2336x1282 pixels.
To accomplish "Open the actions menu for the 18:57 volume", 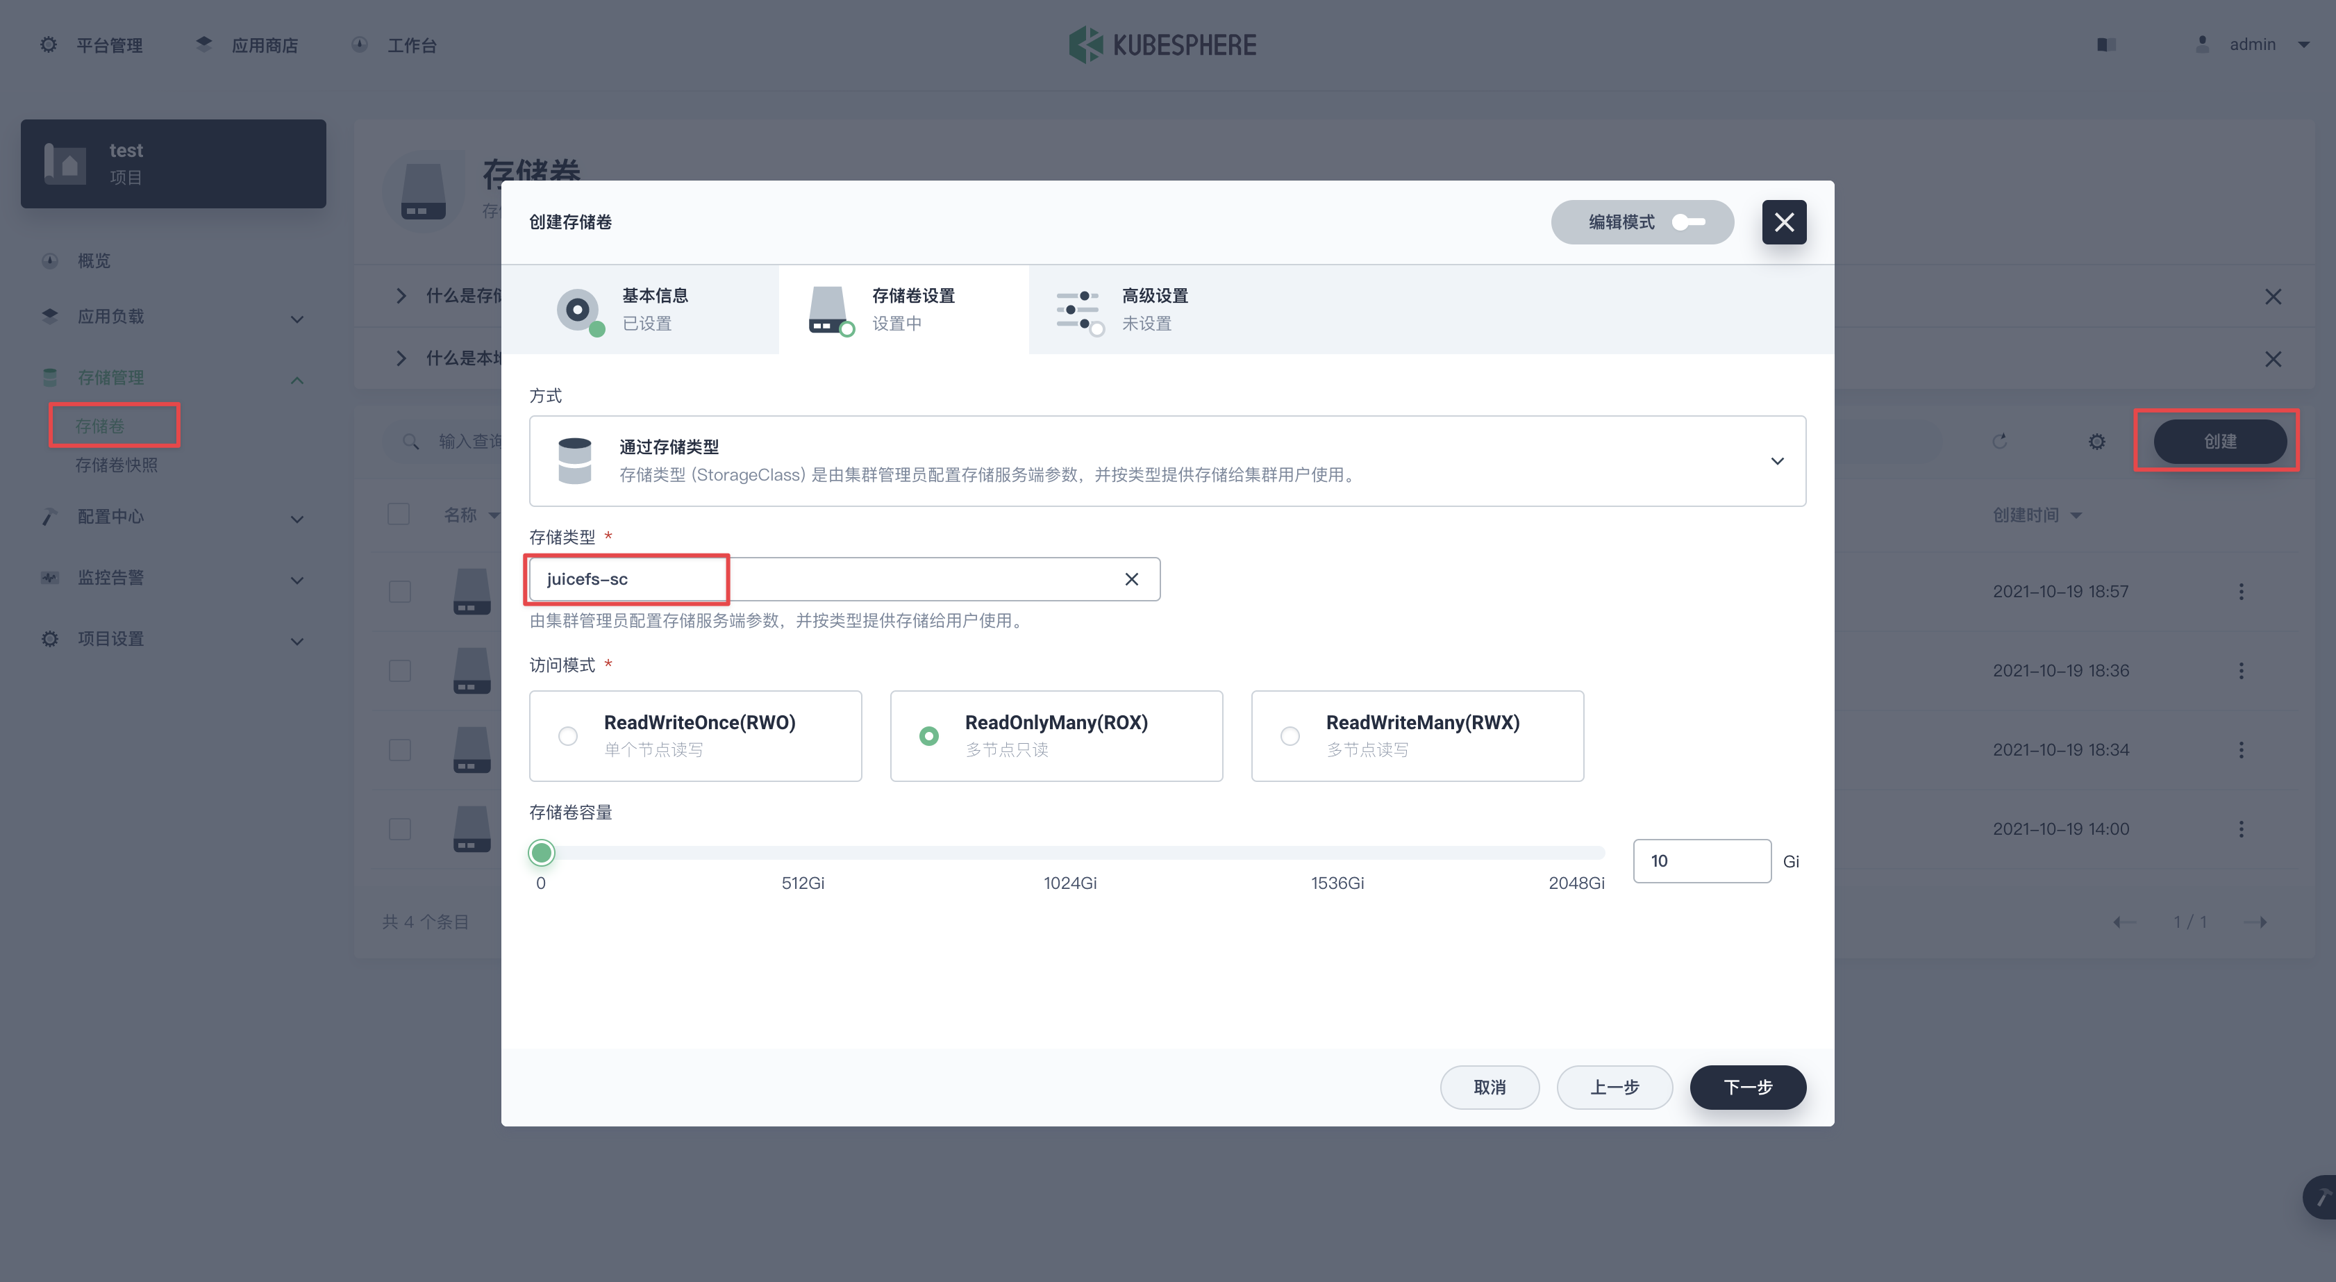I will [x=2241, y=592].
